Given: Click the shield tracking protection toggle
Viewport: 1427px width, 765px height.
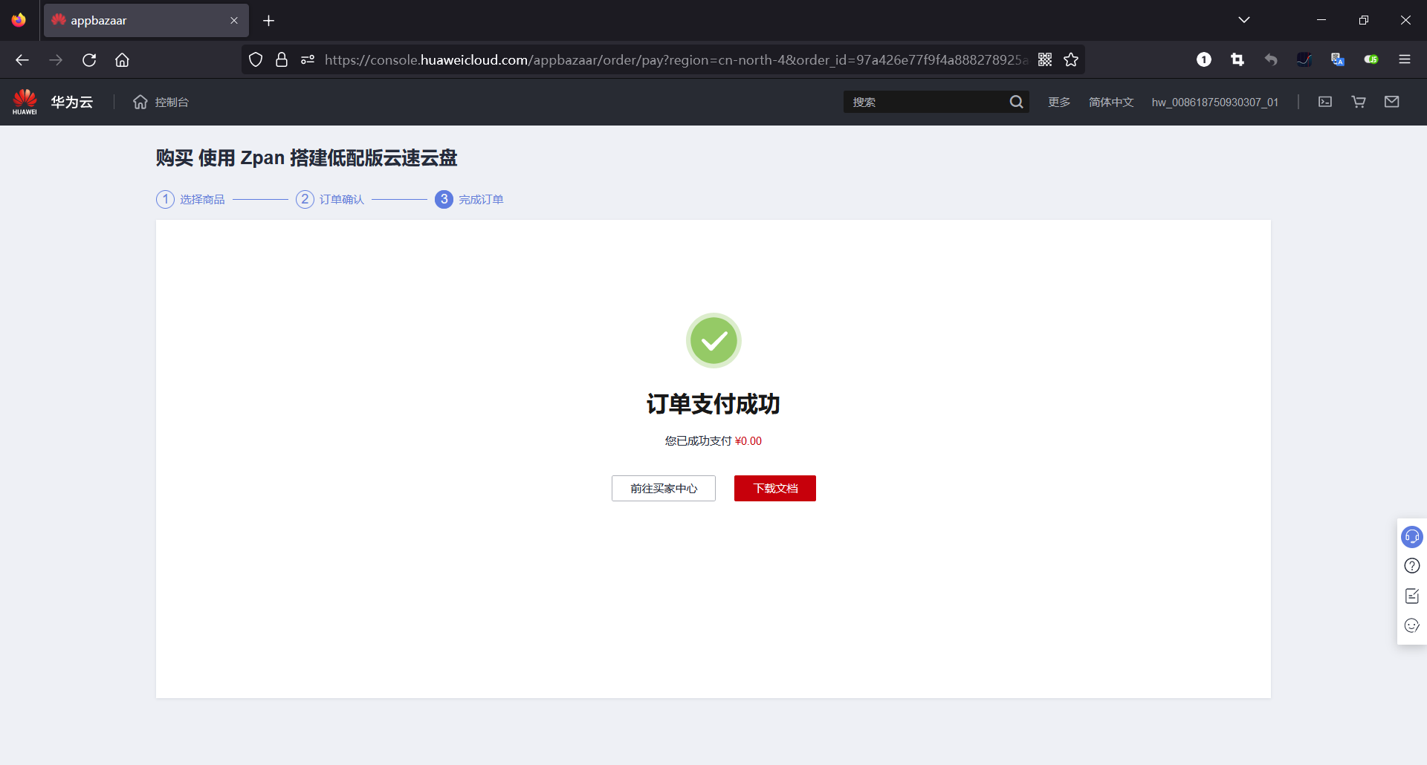Looking at the screenshot, I should click(x=256, y=59).
